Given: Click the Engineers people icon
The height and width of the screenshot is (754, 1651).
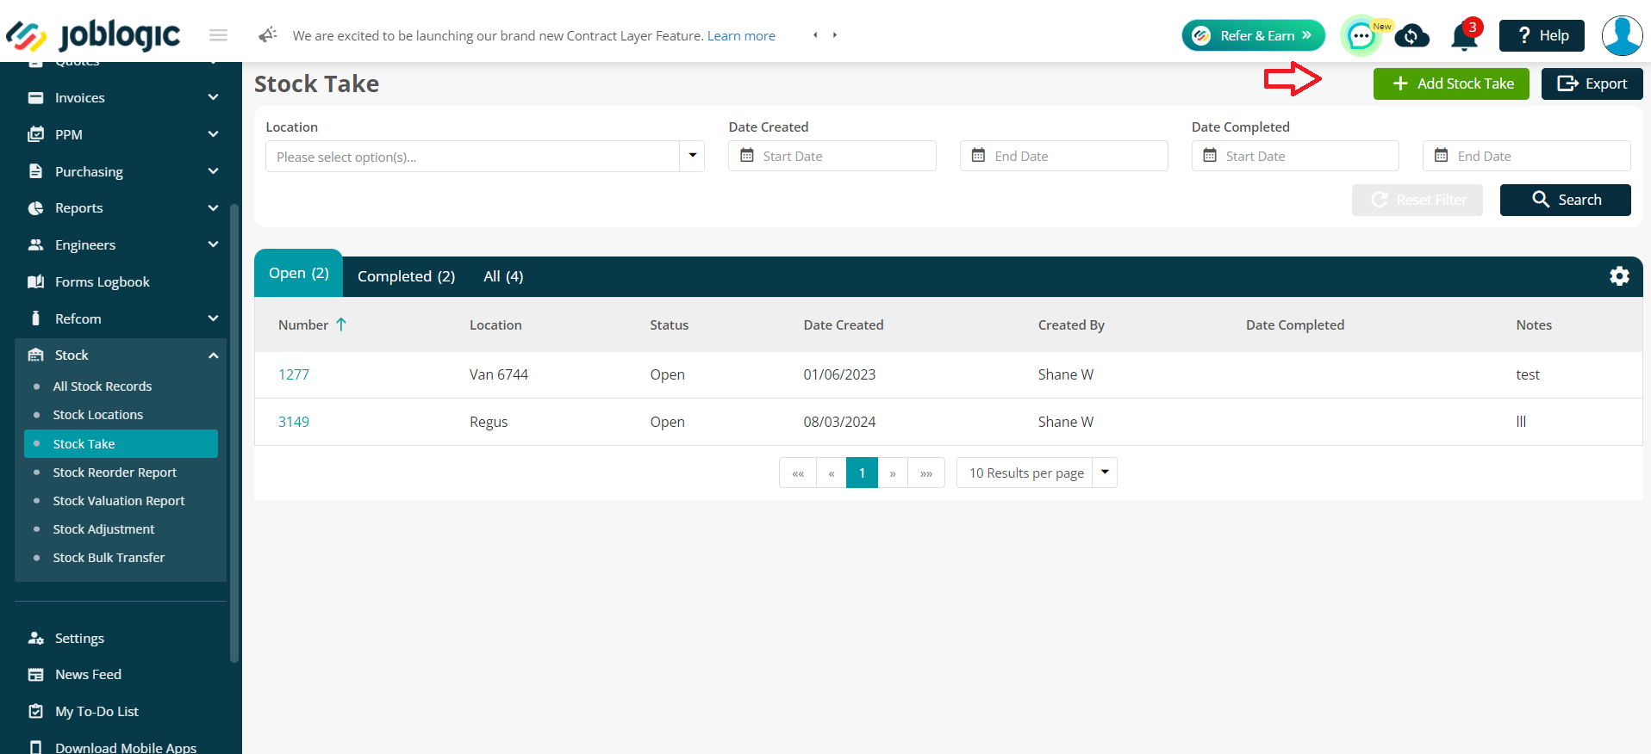Looking at the screenshot, I should [x=36, y=245].
